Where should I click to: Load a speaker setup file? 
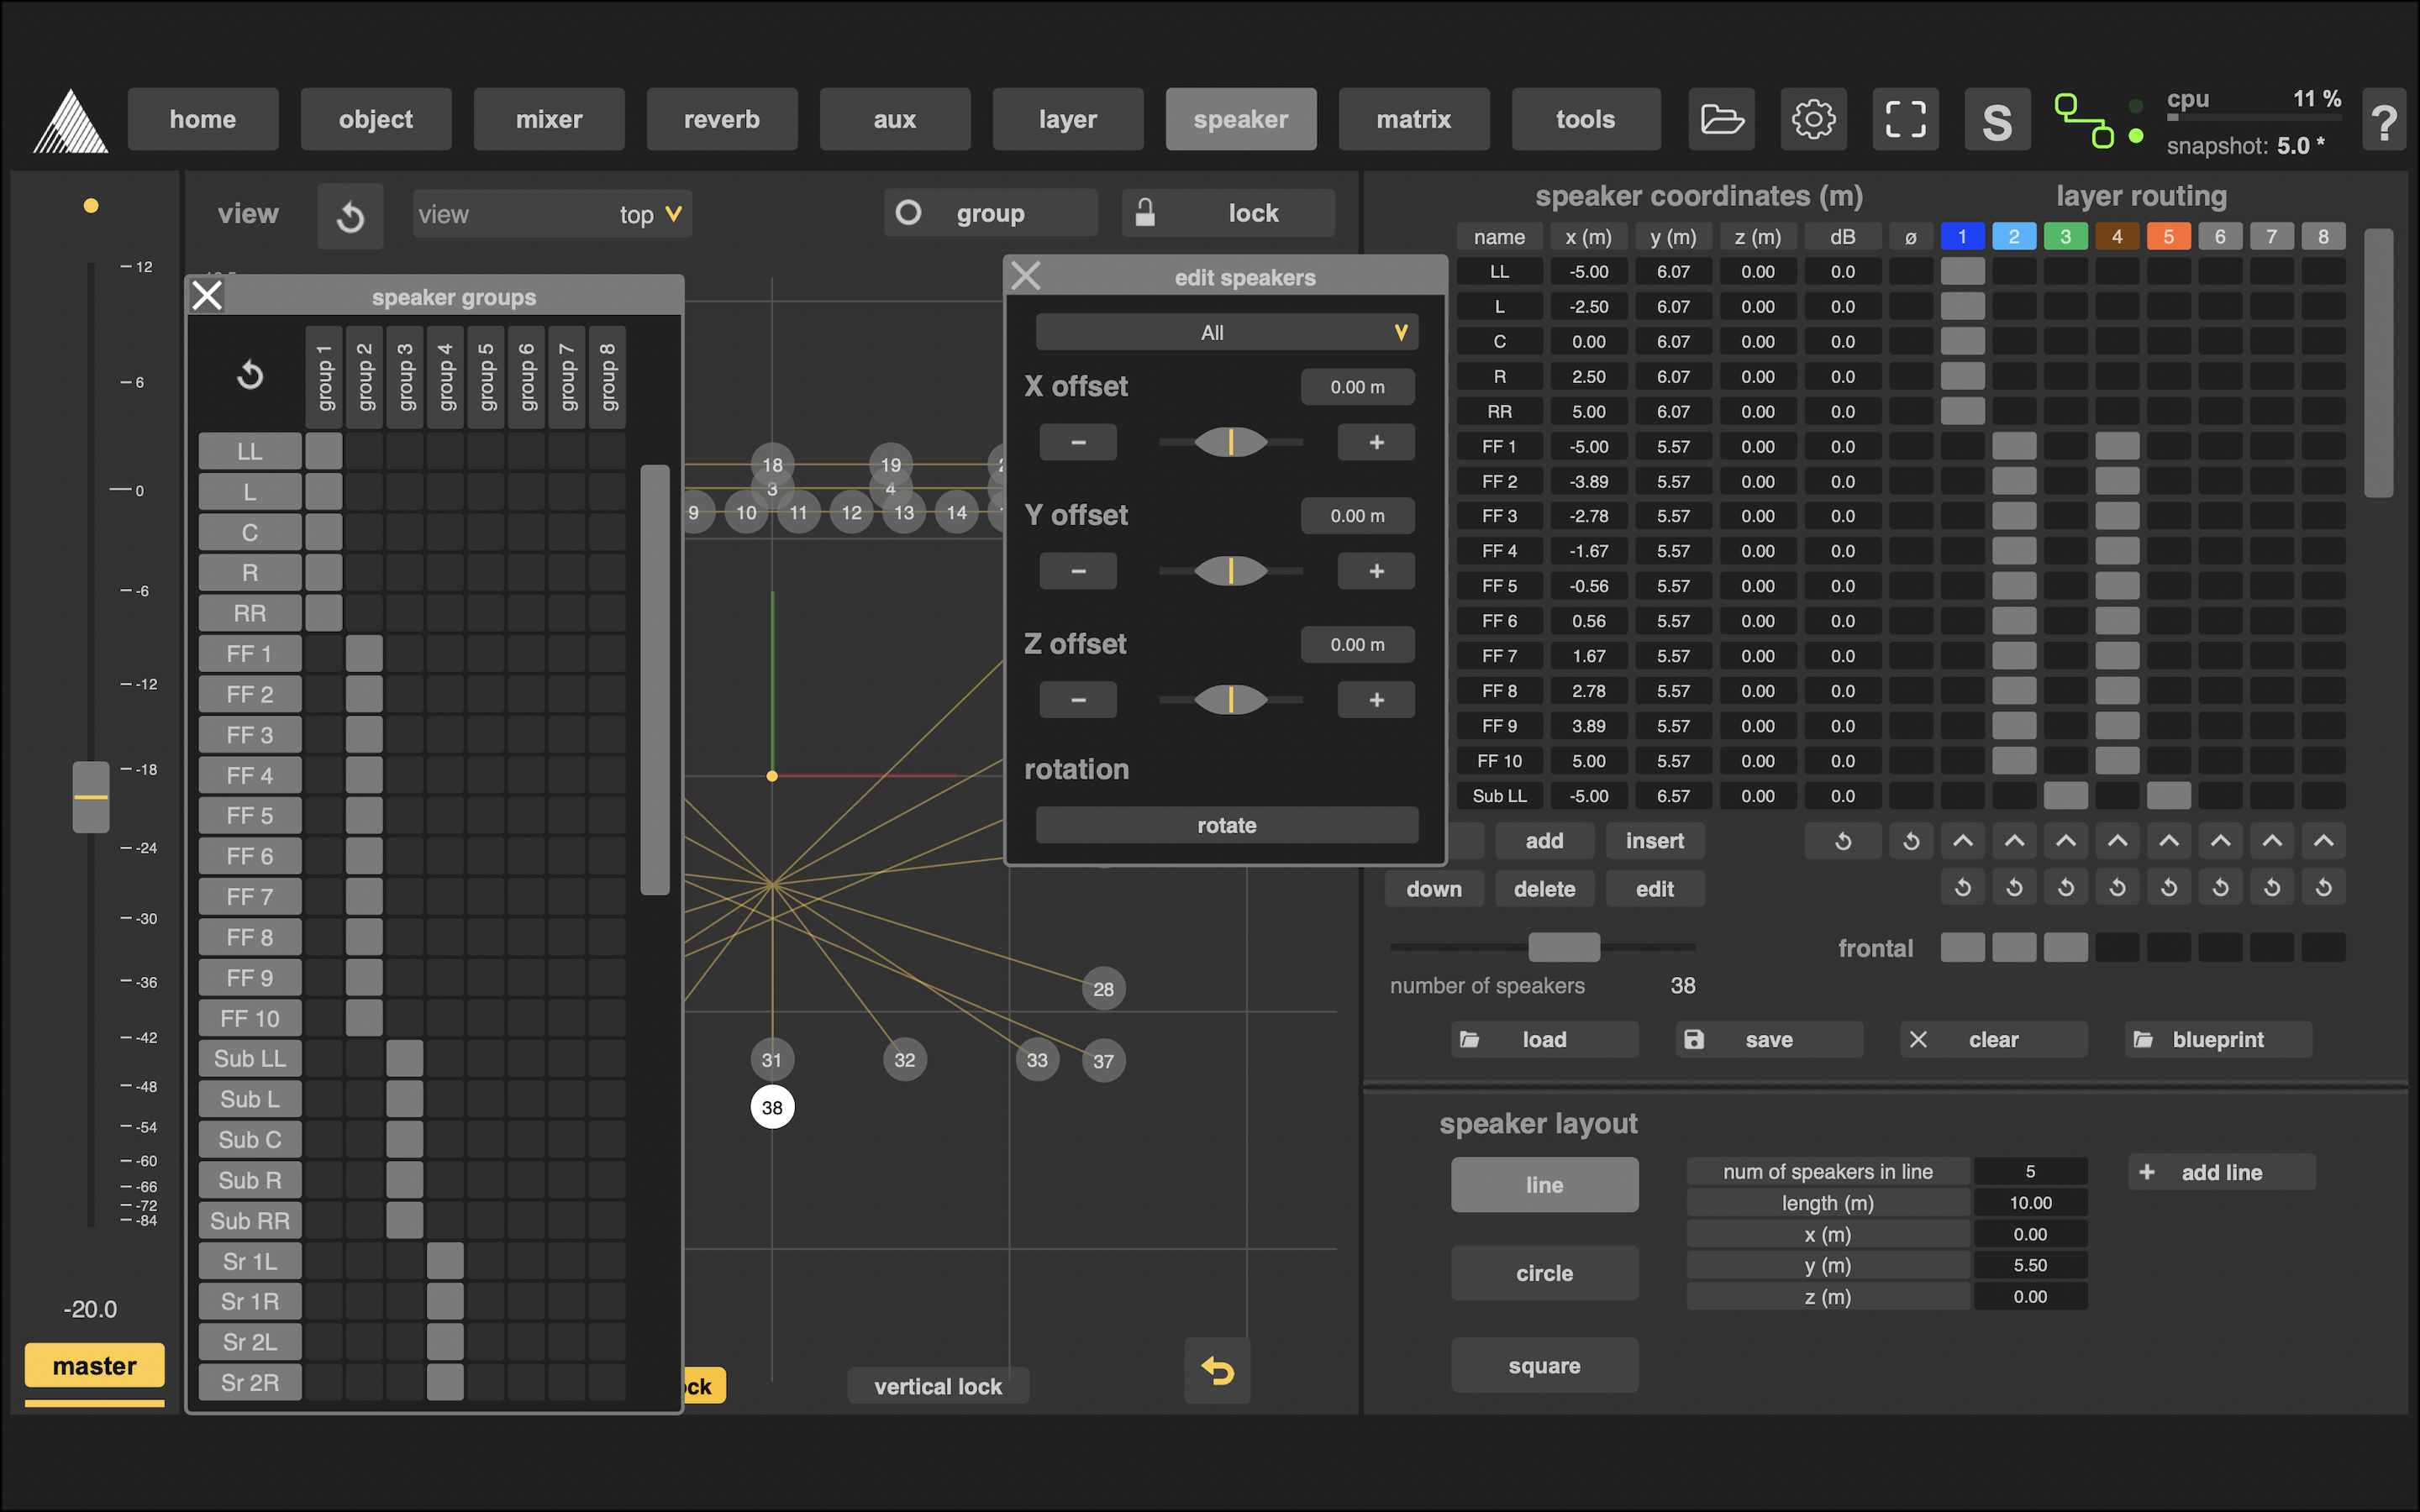(1544, 1039)
